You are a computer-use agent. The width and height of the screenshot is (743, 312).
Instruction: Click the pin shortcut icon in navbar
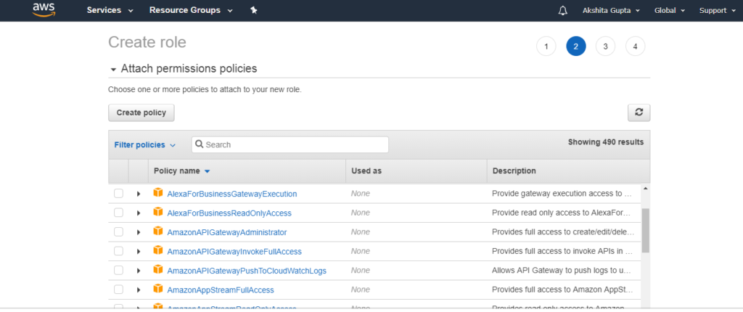254,10
